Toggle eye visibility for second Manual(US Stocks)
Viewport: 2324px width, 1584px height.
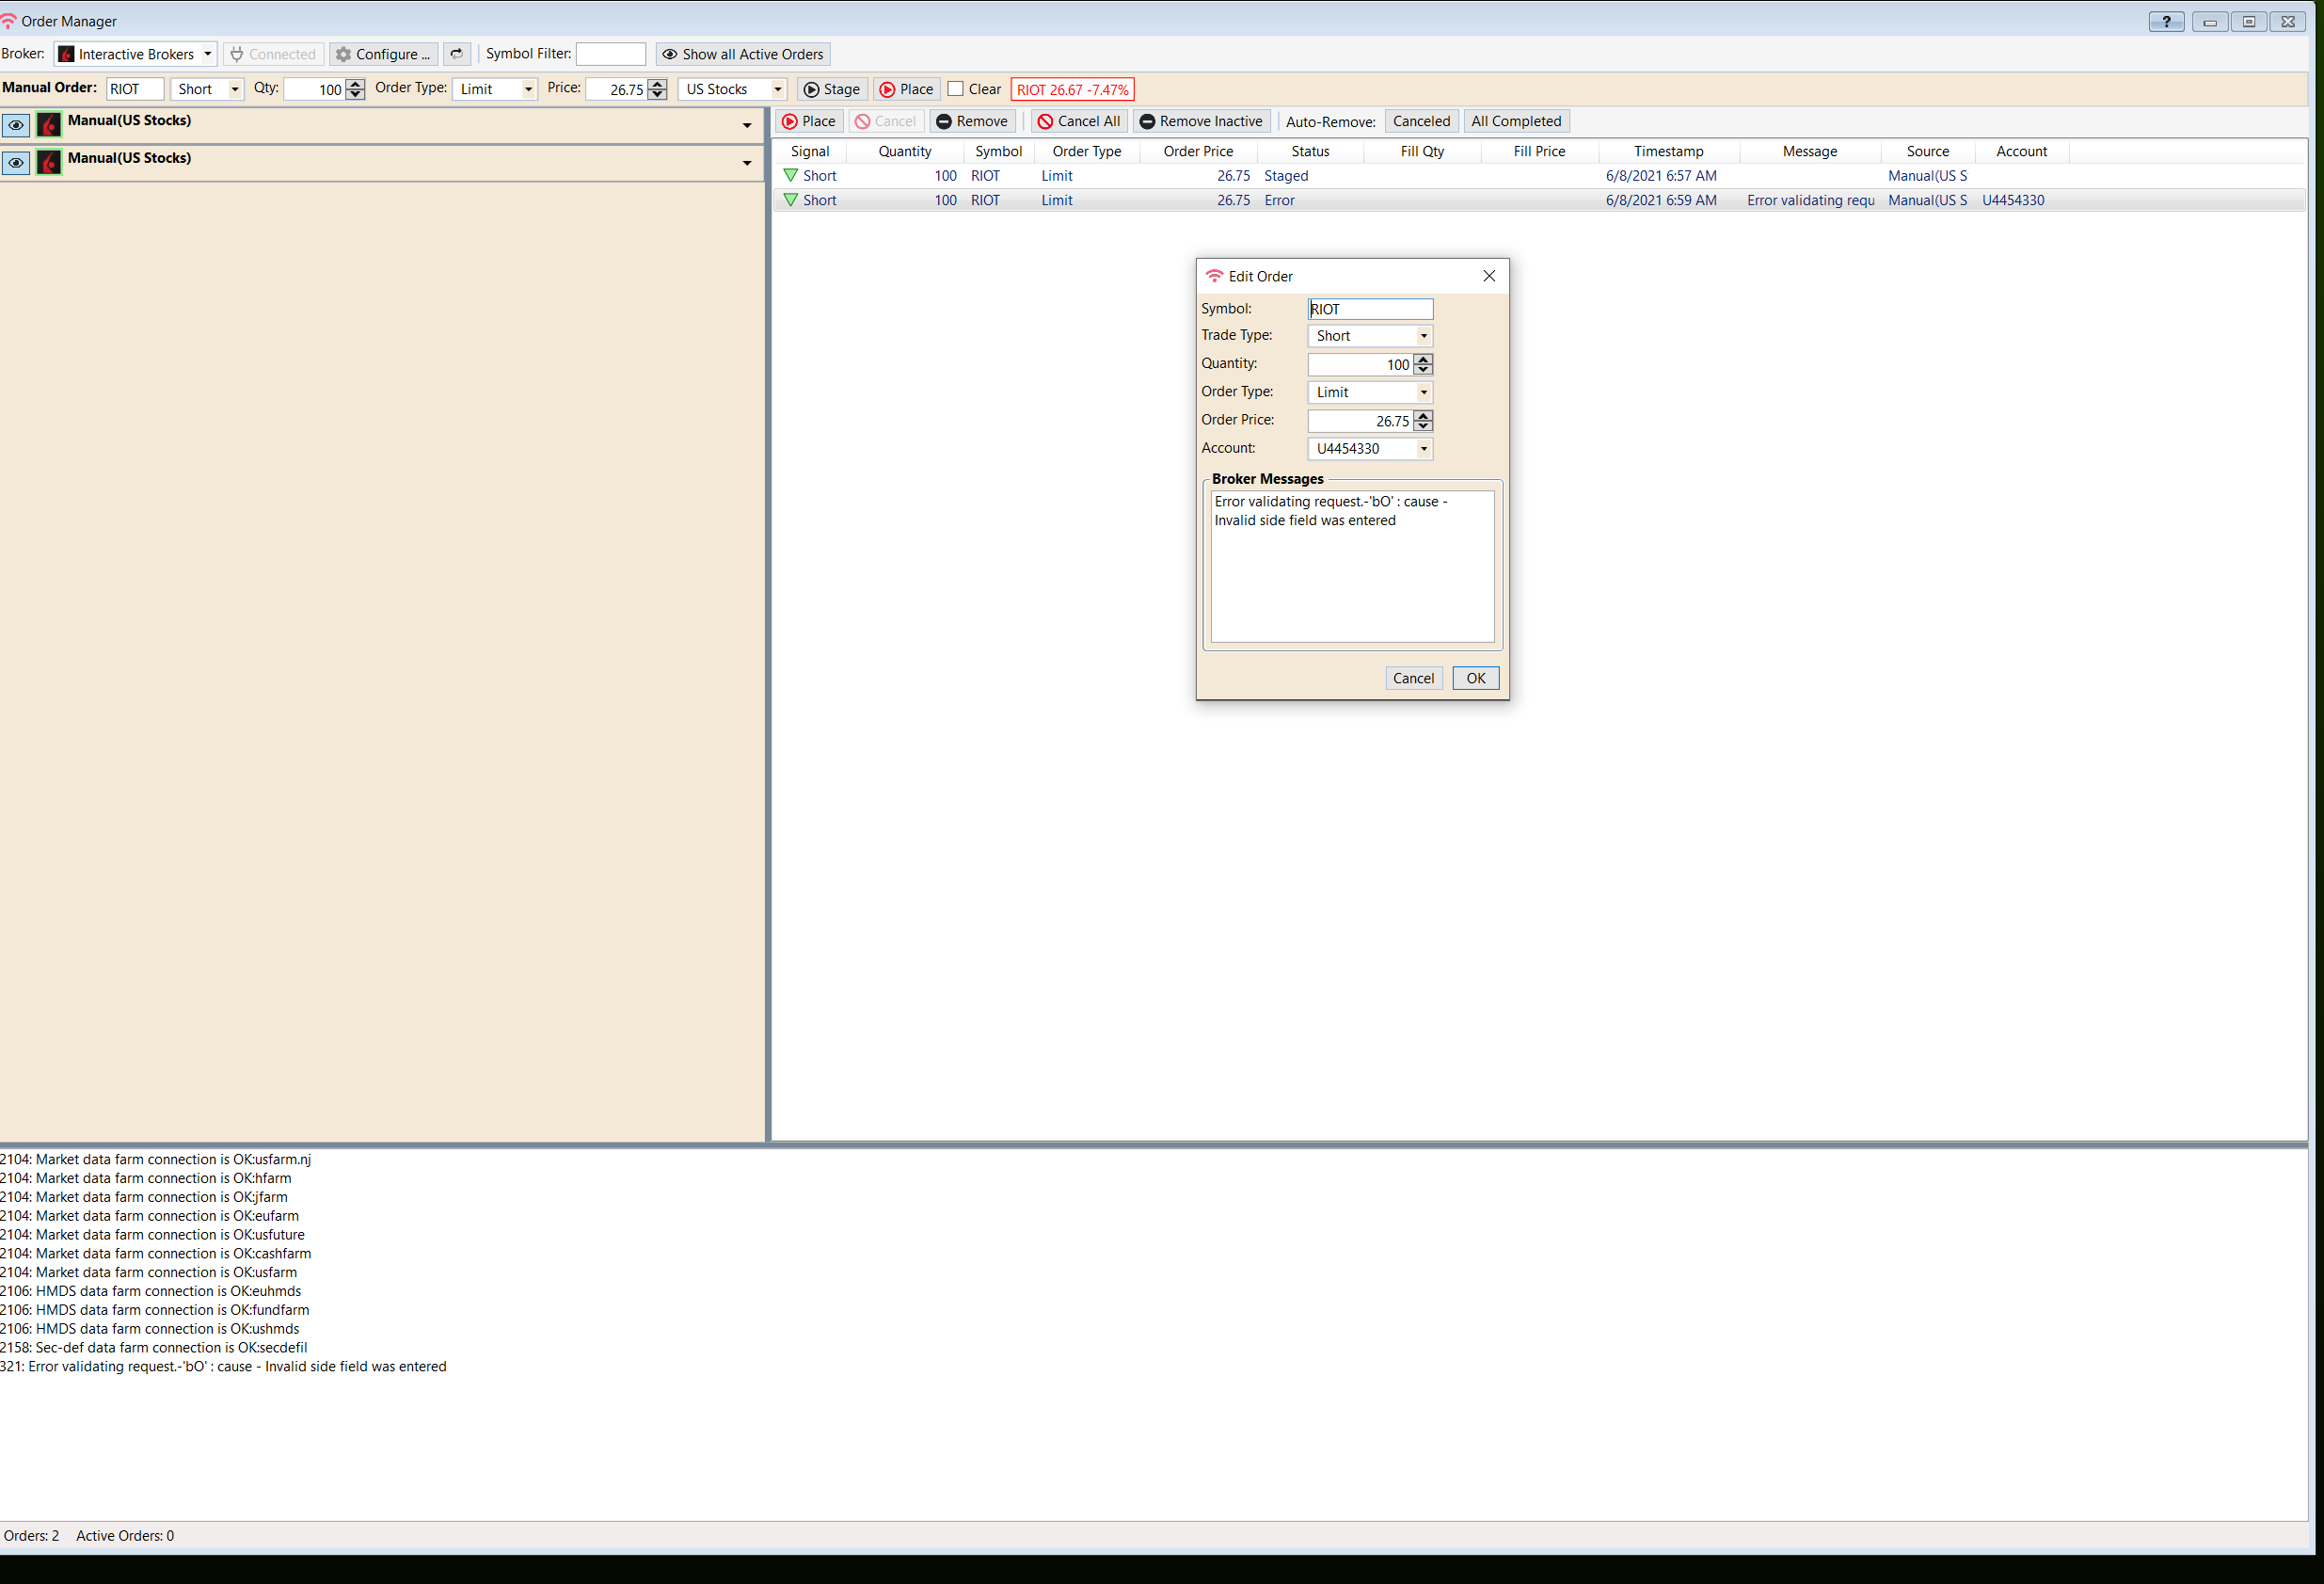[x=16, y=162]
